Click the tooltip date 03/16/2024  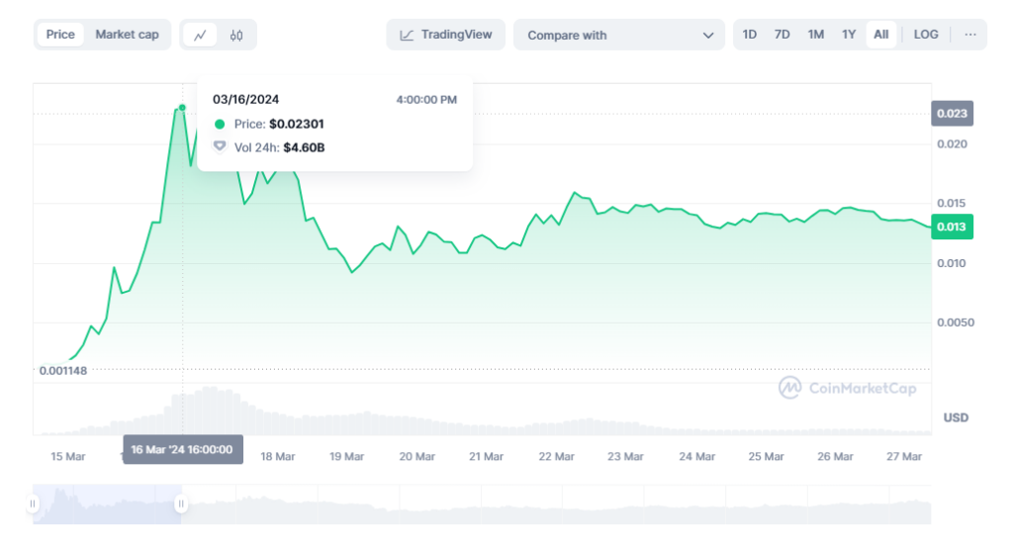[x=245, y=100]
